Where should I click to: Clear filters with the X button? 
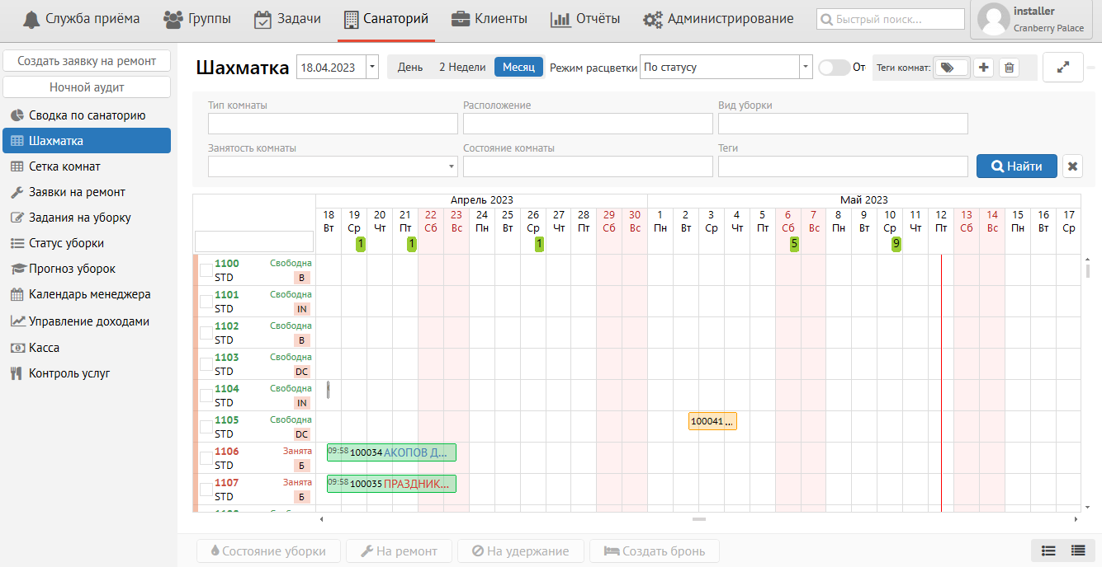[x=1072, y=166]
